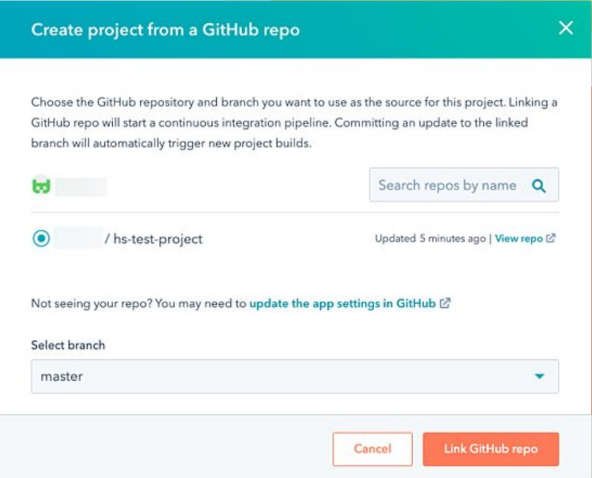The height and width of the screenshot is (478, 592).
Task: Close the Create project dialog
Action: click(x=566, y=28)
